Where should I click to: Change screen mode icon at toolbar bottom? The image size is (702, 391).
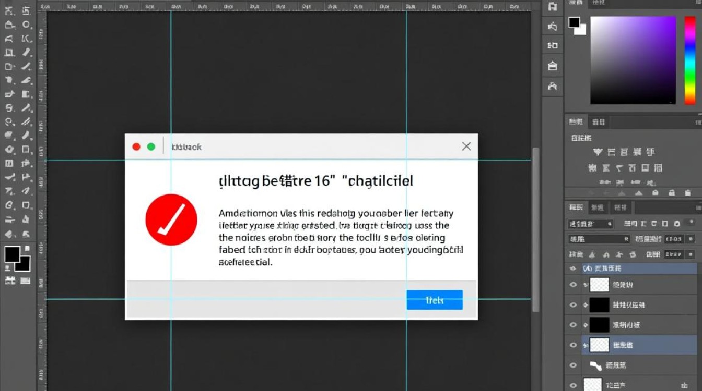point(25,281)
